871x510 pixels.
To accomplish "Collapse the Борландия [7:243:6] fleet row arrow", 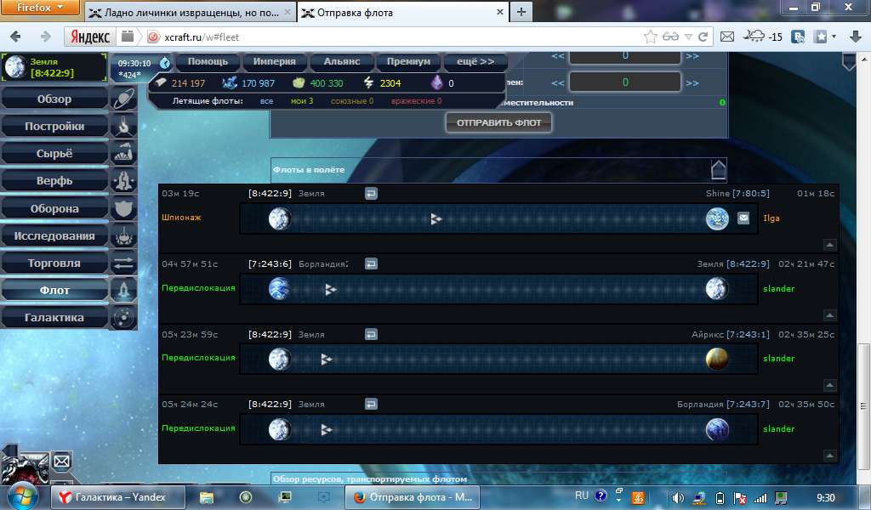I will point(829,314).
